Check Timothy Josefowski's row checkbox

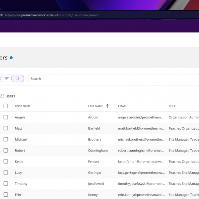(x=6, y=184)
